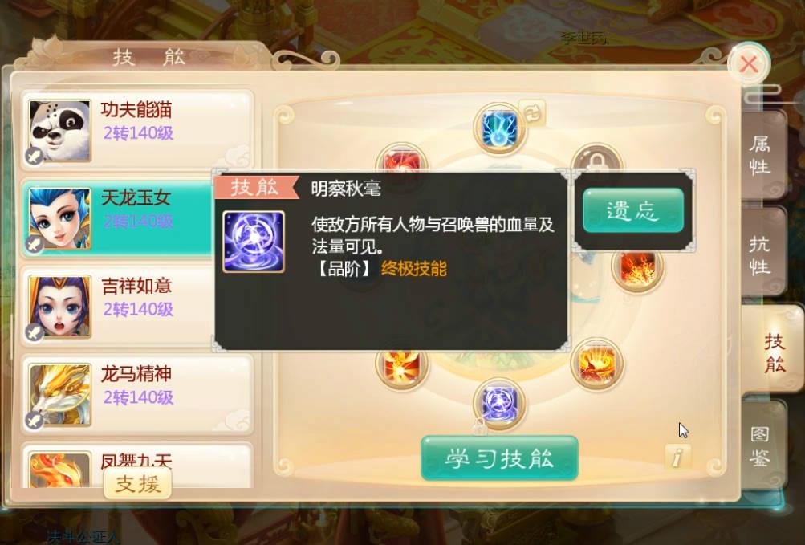This screenshot has width=805, height=545.
Task: Toggle battle sword badge on 天龙玉女
Action: tap(34, 245)
